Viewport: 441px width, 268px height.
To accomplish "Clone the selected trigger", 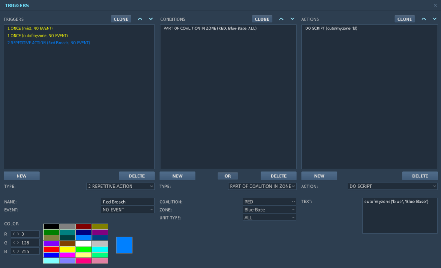I will (x=121, y=19).
